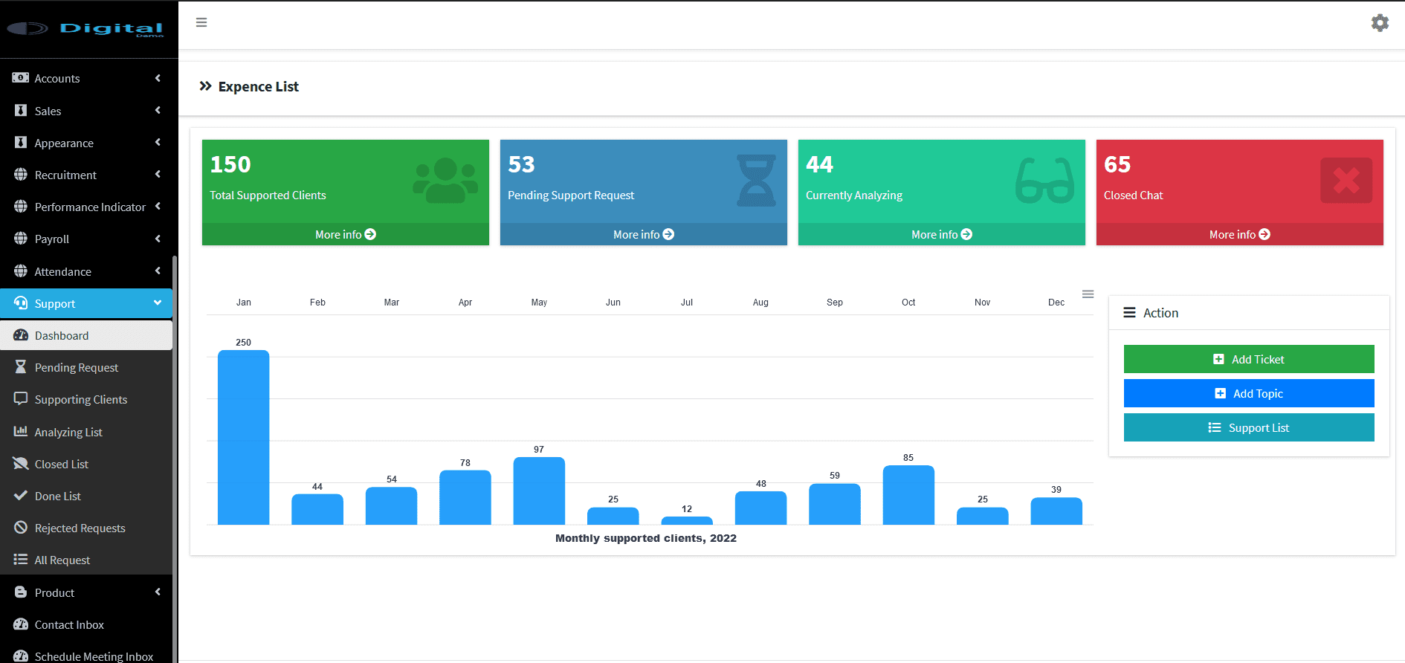The image size is (1405, 663).
Task: Click the red X icon on Closed Chat card
Action: click(x=1346, y=181)
